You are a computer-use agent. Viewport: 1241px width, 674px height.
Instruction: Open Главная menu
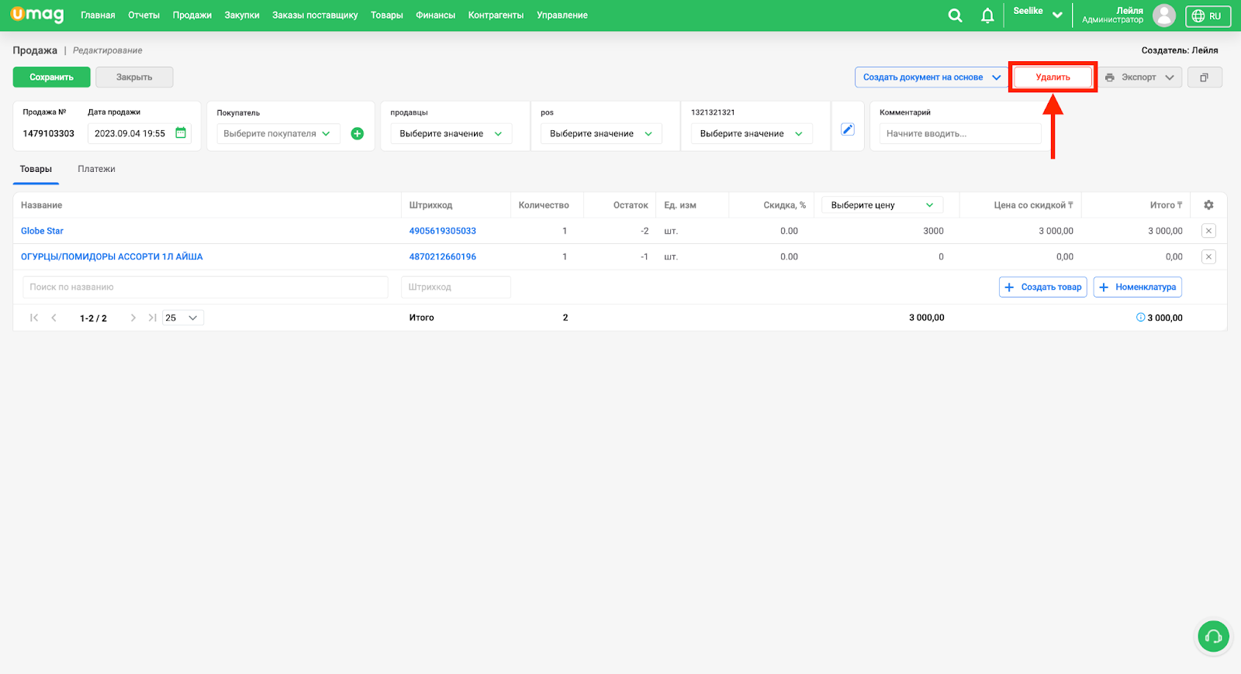tap(98, 15)
